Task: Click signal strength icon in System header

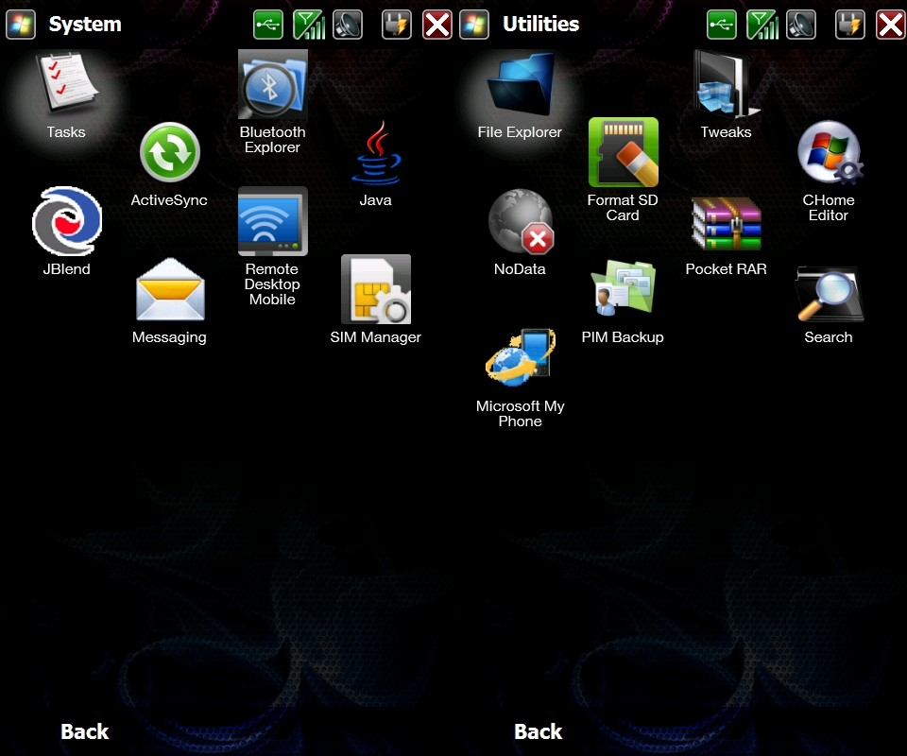Action: pos(309,25)
